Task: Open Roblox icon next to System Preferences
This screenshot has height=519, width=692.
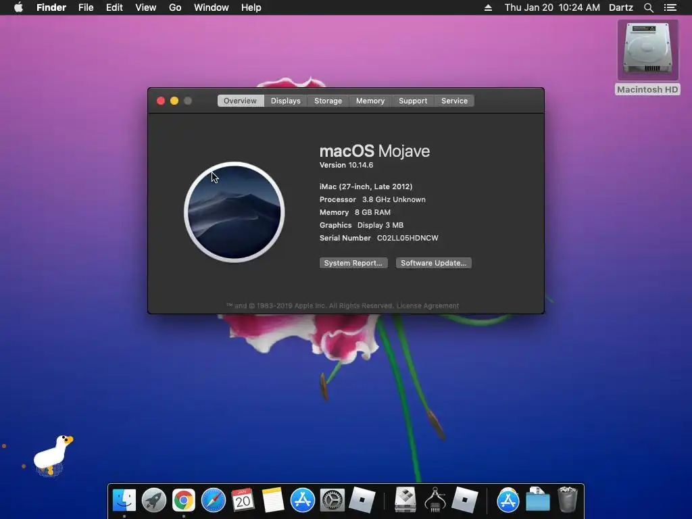Action: (362, 500)
